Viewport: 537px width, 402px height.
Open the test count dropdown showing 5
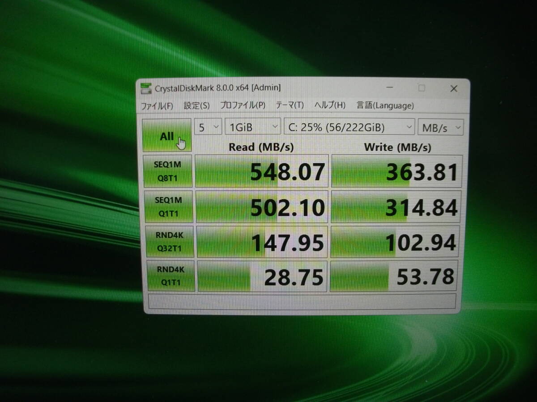pyautogui.click(x=208, y=127)
